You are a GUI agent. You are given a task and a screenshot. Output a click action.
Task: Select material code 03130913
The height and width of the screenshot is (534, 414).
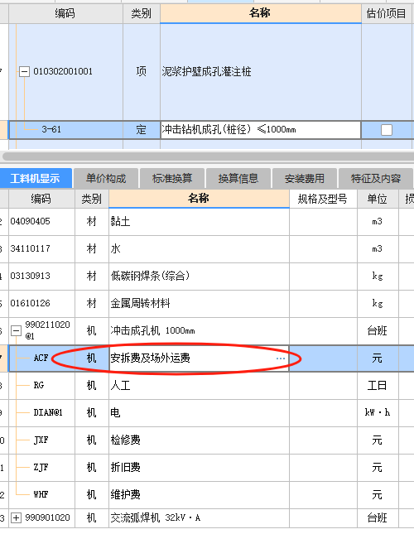pyautogui.click(x=41, y=276)
